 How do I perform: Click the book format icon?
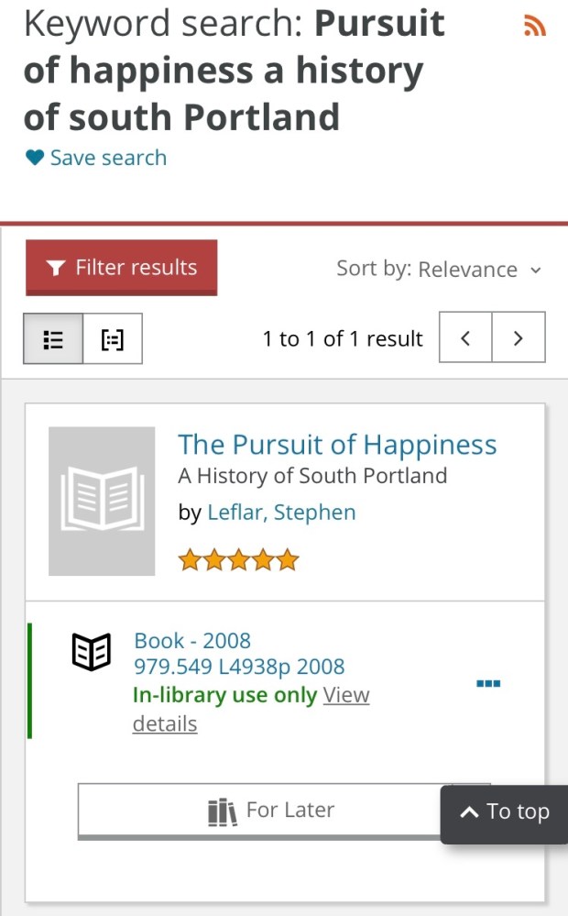92,653
